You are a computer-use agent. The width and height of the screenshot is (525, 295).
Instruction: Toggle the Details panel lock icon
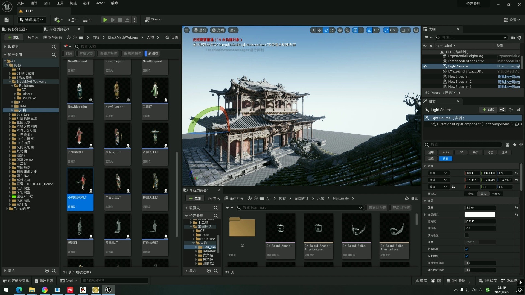(x=519, y=110)
